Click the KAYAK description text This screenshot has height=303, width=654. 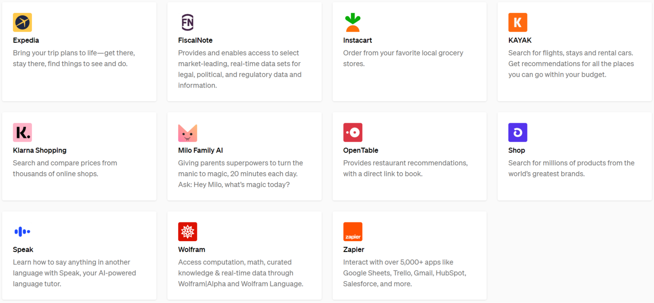tap(571, 64)
